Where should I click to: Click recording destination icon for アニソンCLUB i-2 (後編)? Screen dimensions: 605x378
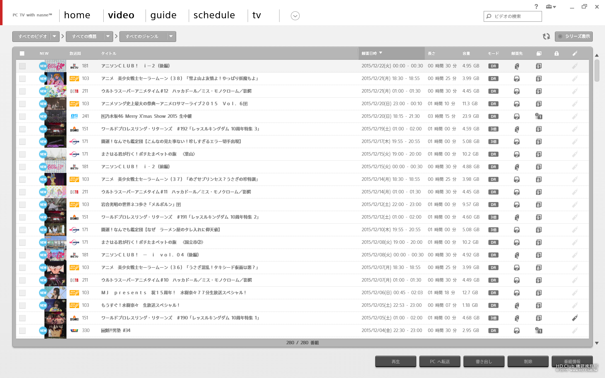pyautogui.click(x=517, y=66)
